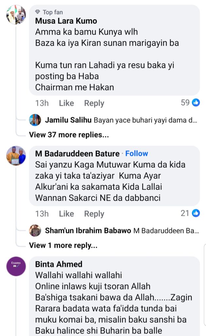Screen dimensions: 206x336
Task: Open M Badaruddeen Bature's name link
Action: pyautogui.click(x=77, y=154)
